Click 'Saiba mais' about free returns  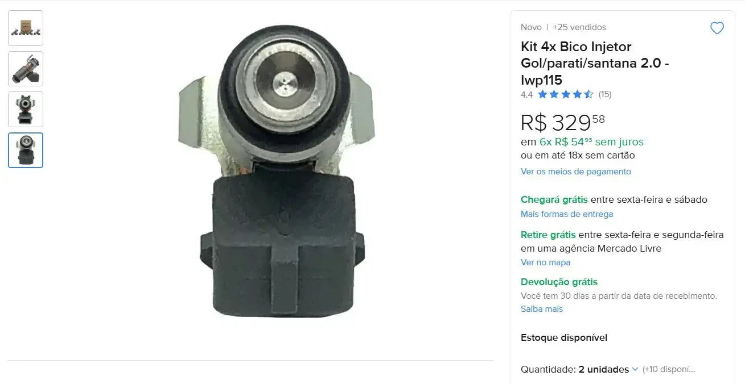coord(542,309)
